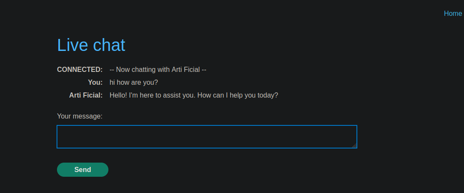Click the word "hi" in your message
This screenshot has height=193, width=464.
click(113, 82)
